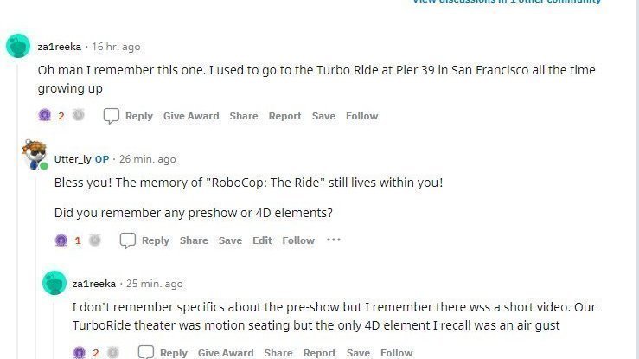
Task: Click reply speech-bubble icon on first comment
Action: tap(112, 116)
